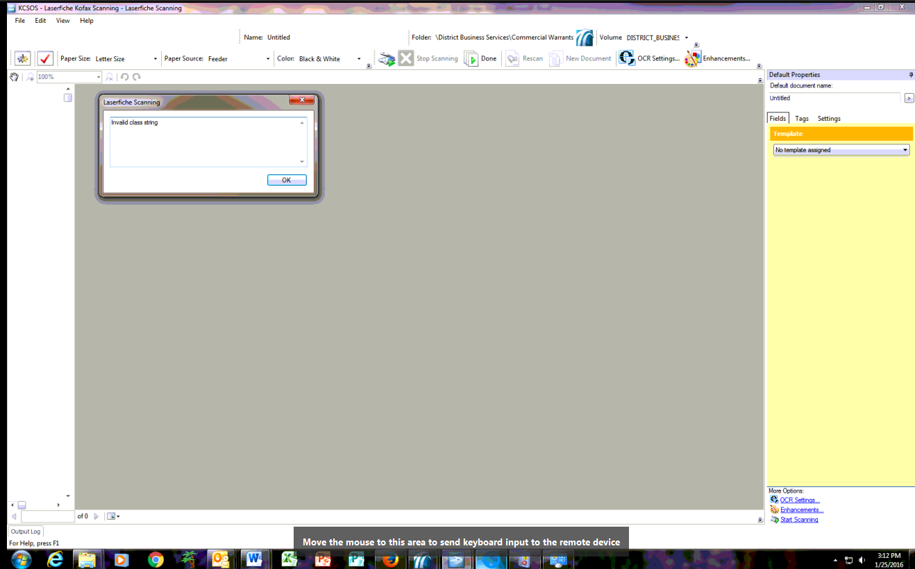The width and height of the screenshot is (915, 569).
Task: Click the system clock showing 3:12 PM
Action: pyautogui.click(x=889, y=560)
